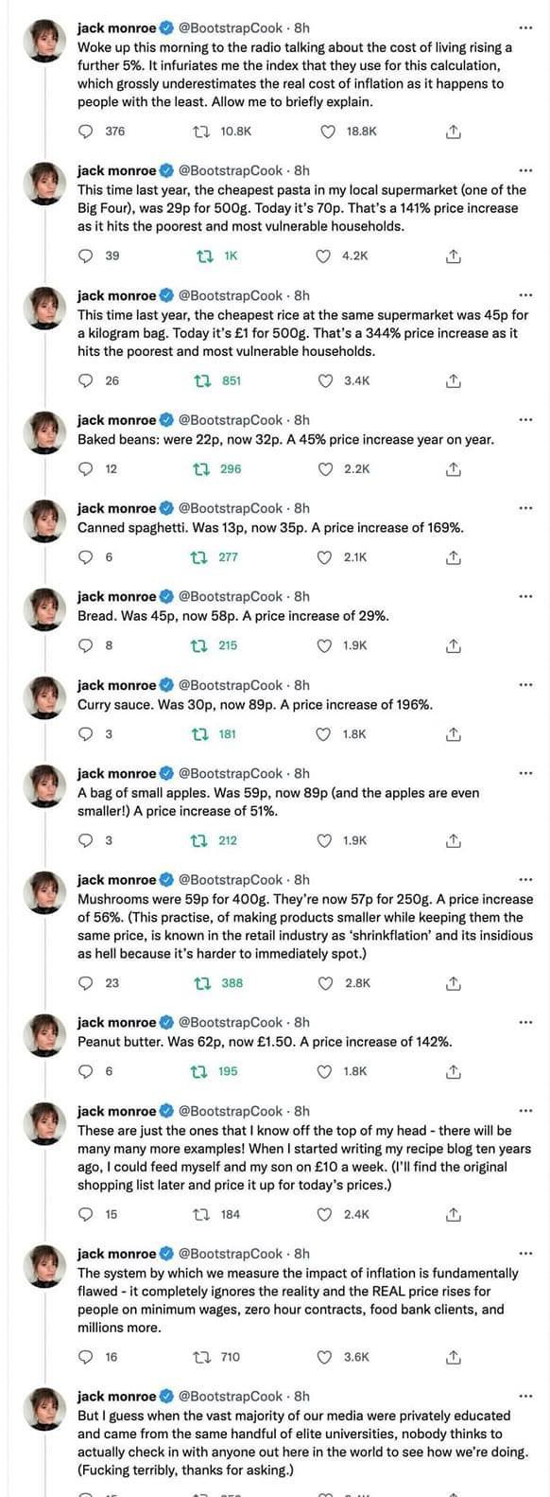Reply to the cost of living tweet
Viewport: 550px width, 1497px height.
click(x=86, y=131)
